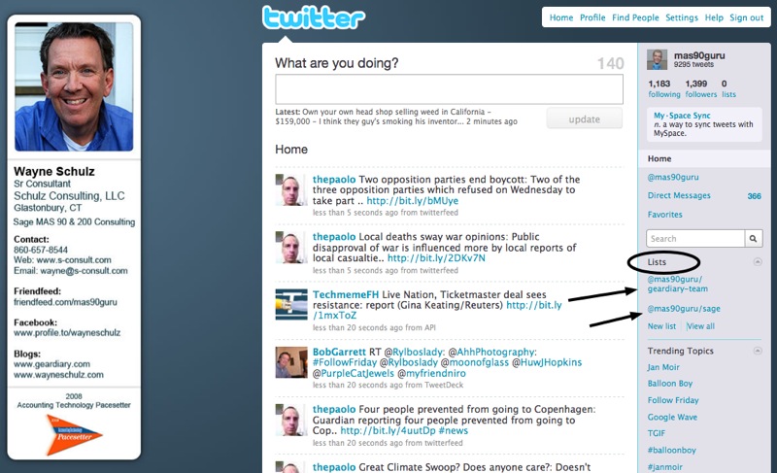Open TechmemeFH avatar image

pyautogui.click(x=291, y=305)
